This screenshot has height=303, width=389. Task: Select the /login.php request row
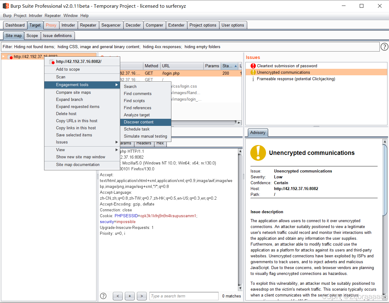pyautogui.click(x=181, y=73)
